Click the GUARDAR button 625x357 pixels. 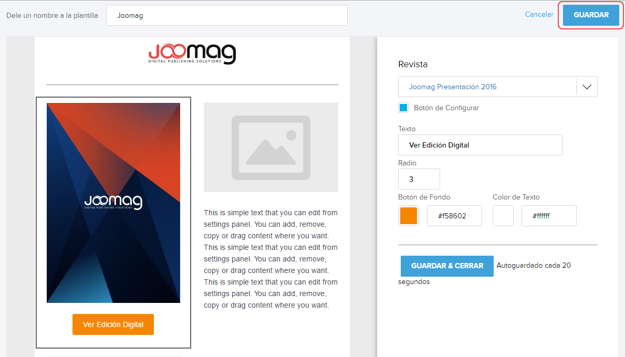[x=591, y=15]
